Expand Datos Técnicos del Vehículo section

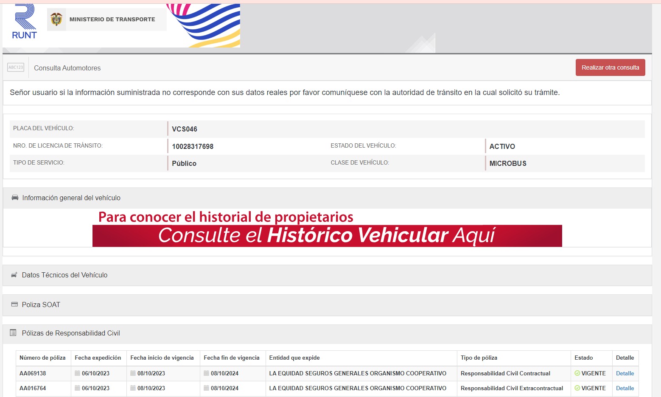point(64,275)
